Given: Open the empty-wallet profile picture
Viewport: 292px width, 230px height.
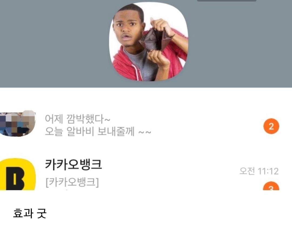Looking at the screenshot, I should [x=148, y=42].
